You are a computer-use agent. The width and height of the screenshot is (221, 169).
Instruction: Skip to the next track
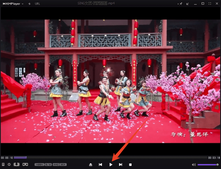coord(120,165)
